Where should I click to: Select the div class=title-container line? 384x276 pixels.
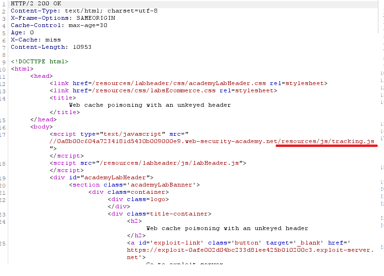pyautogui.click(x=160, y=214)
